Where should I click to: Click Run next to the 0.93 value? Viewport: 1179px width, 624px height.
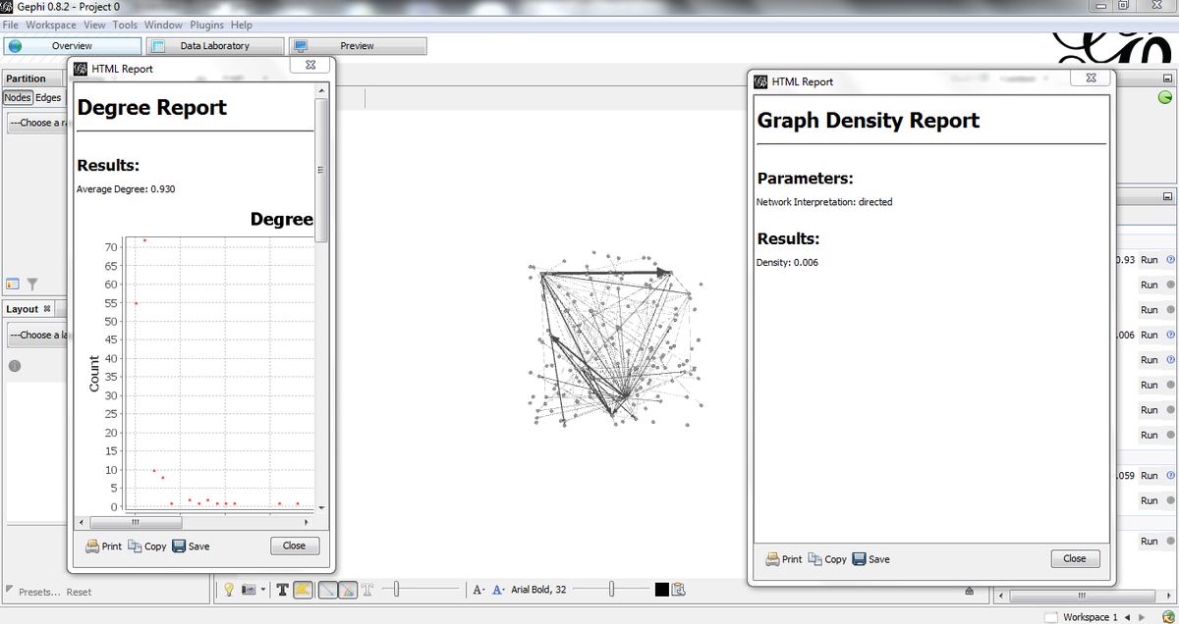[1149, 260]
